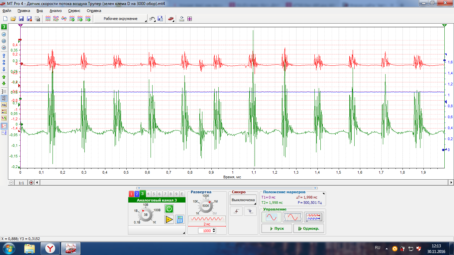Viewport: 454px width, 255px height.
Task: Switch to the blue channel 2 tab
Action: (x=137, y=194)
